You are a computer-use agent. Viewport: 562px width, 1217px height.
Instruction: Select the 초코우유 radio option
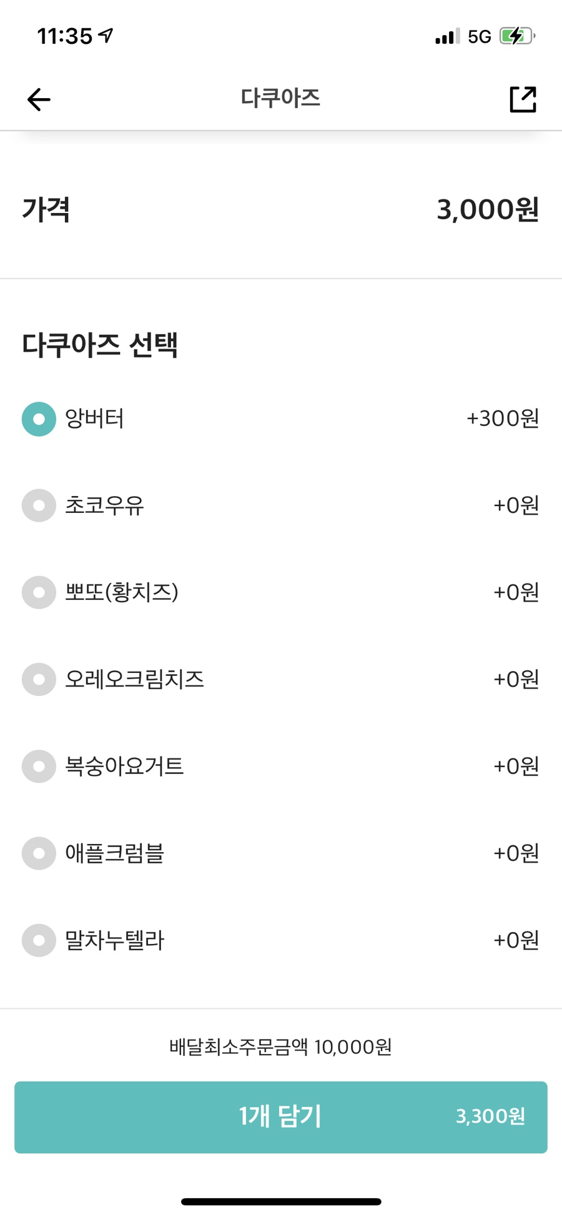point(39,505)
